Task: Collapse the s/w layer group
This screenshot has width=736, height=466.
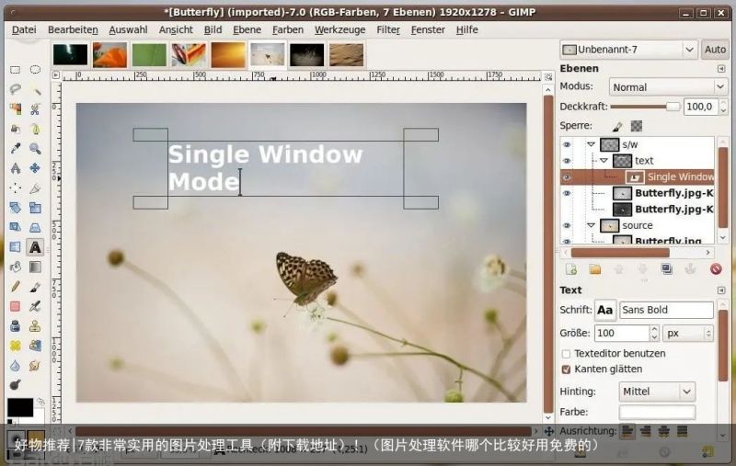Action: [x=591, y=144]
